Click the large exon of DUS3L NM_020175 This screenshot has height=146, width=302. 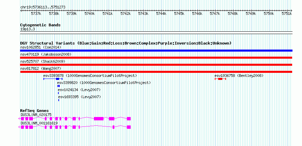(x=99, y=119)
